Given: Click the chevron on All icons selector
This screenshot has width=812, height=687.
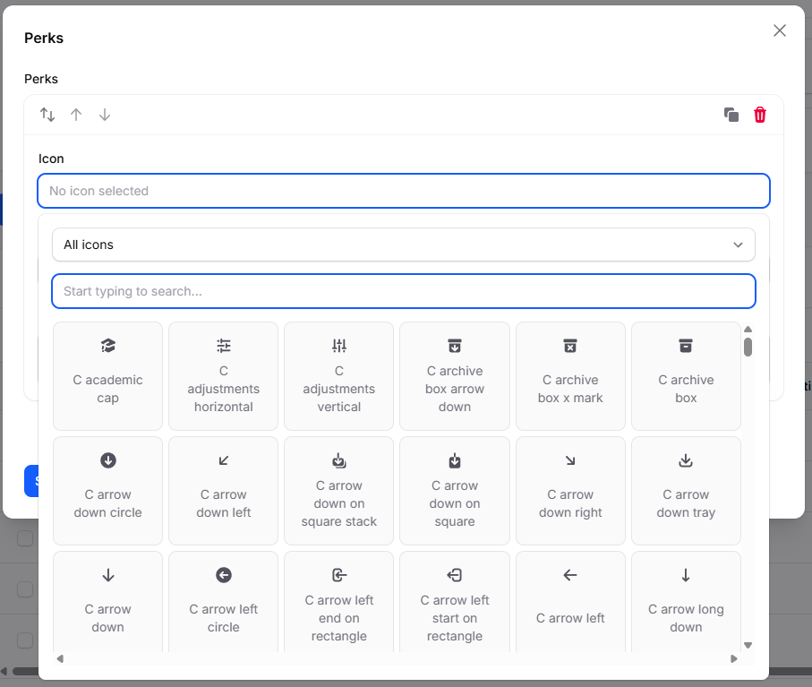Looking at the screenshot, I should [x=738, y=245].
